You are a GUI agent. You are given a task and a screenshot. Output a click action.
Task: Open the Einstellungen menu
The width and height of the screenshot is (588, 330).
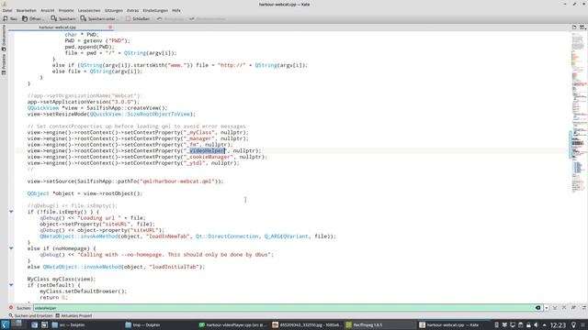click(155, 10)
